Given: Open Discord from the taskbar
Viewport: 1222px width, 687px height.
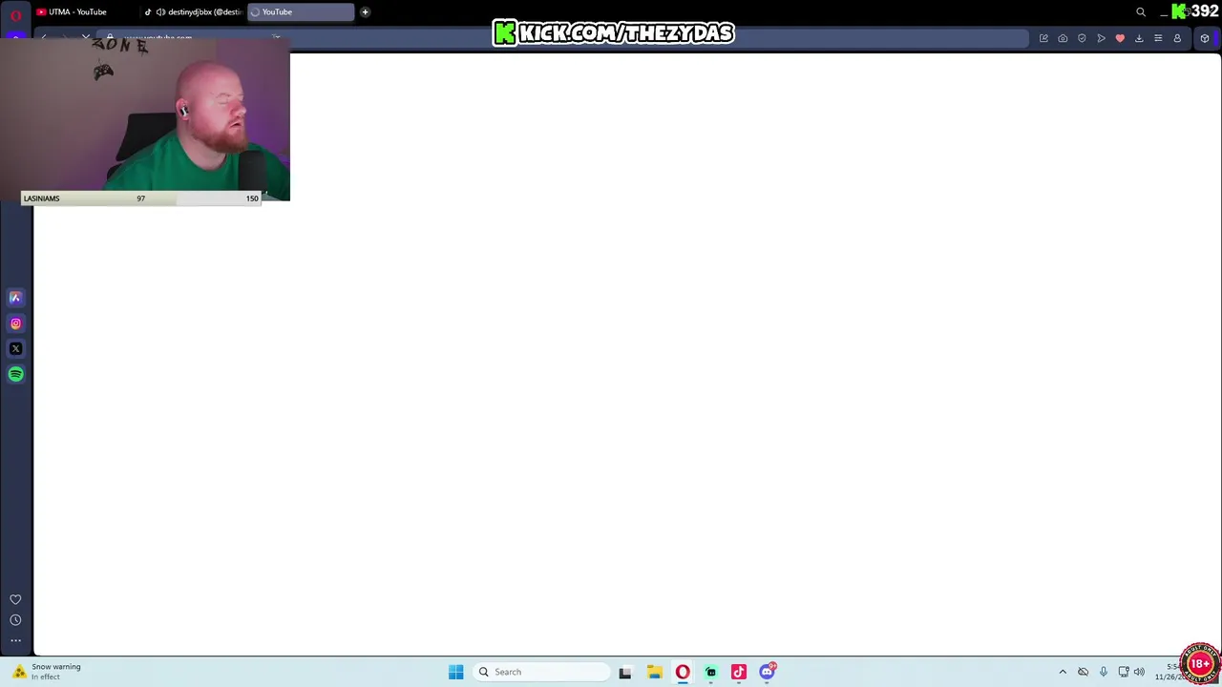Looking at the screenshot, I should pos(768,672).
